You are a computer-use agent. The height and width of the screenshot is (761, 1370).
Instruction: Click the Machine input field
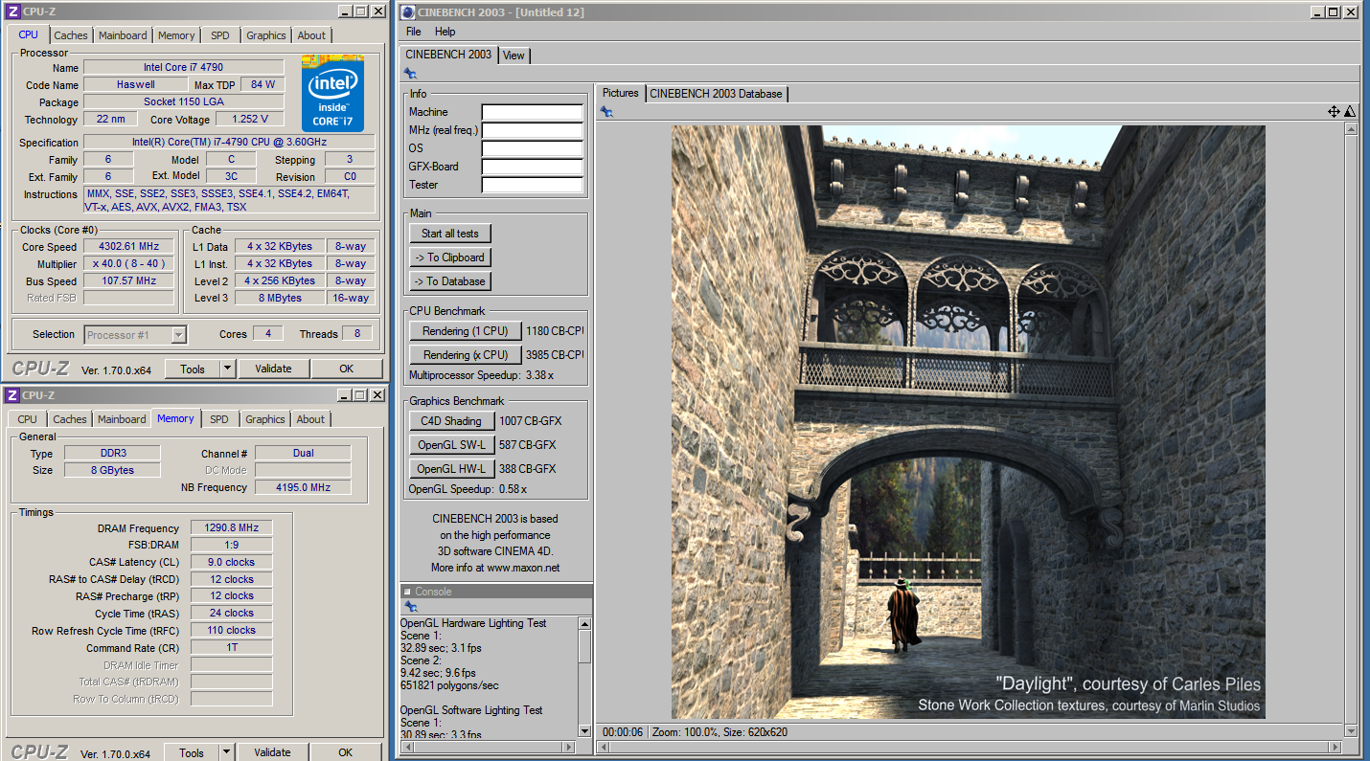coord(532,112)
